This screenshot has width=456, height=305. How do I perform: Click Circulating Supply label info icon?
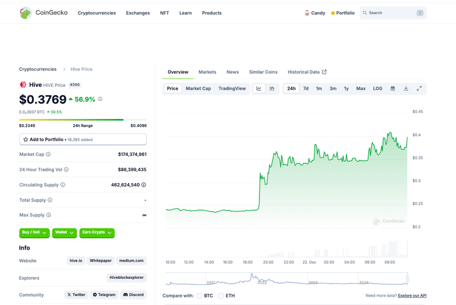(63, 185)
